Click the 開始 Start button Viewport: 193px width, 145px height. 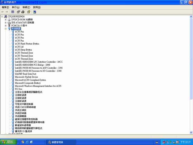tap(8, 142)
